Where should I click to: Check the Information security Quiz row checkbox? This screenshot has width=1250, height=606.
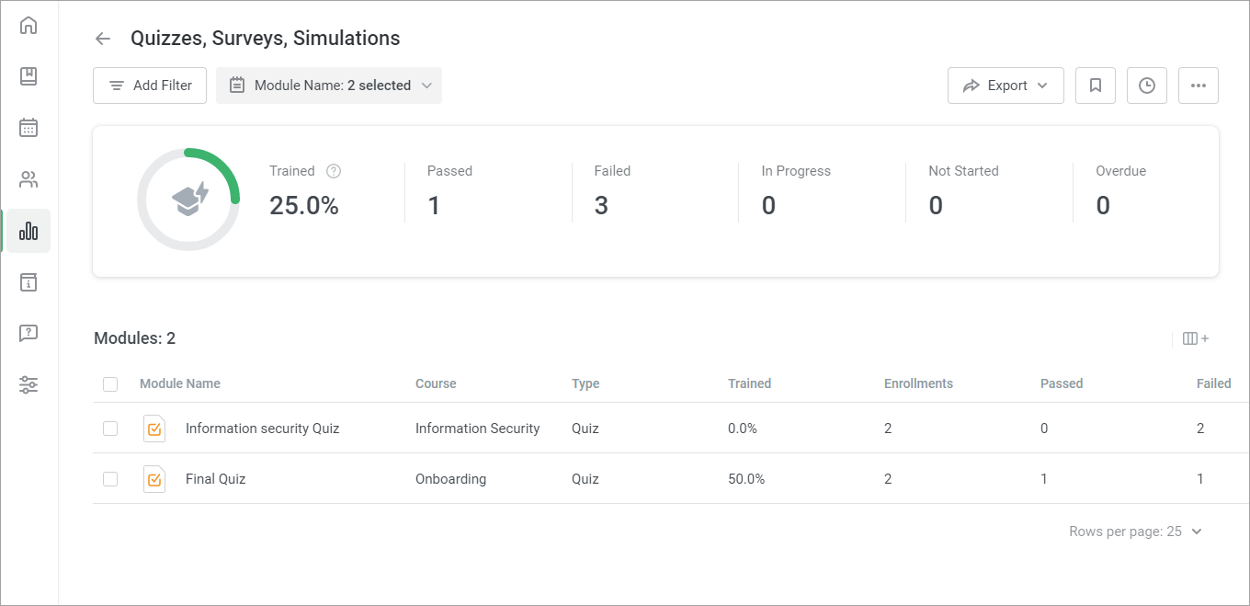pos(110,429)
